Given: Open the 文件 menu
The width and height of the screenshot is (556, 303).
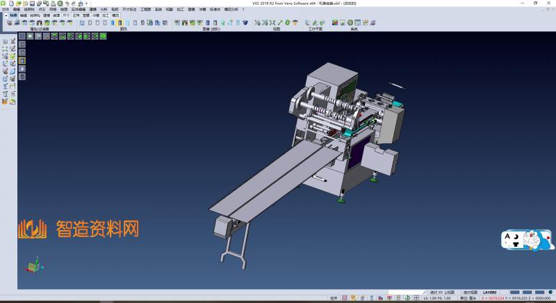Looking at the screenshot, I should [x=6, y=9].
